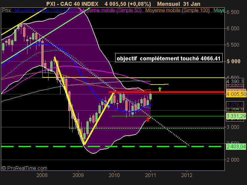Select the green up arrow chart marker
Viewport: 247px width, 185px height.
click(x=160, y=89)
